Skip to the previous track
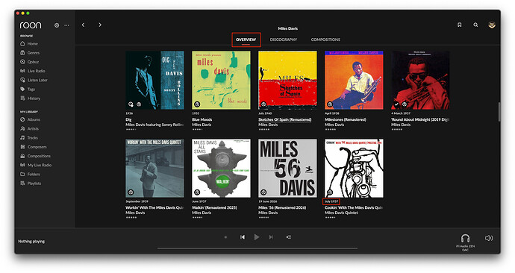The image size is (515, 273). coord(243,237)
